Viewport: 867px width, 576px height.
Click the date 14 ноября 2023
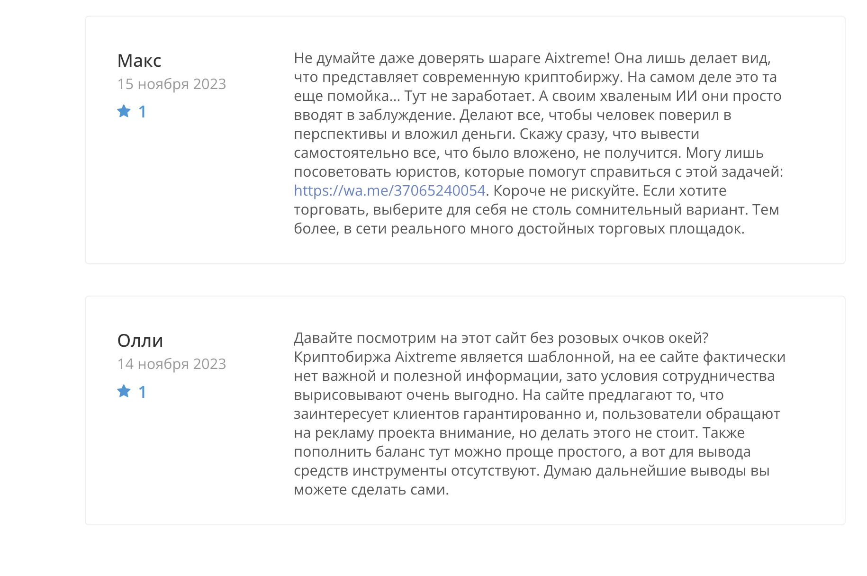tap(172, 364)
